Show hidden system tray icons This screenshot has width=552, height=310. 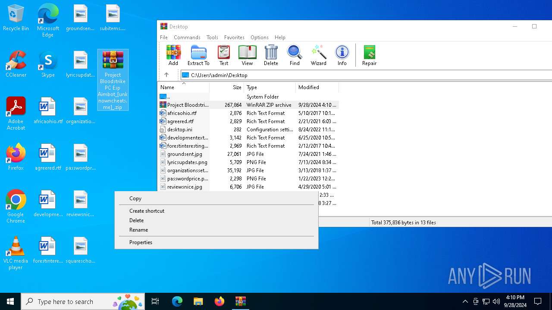point(465,301)
